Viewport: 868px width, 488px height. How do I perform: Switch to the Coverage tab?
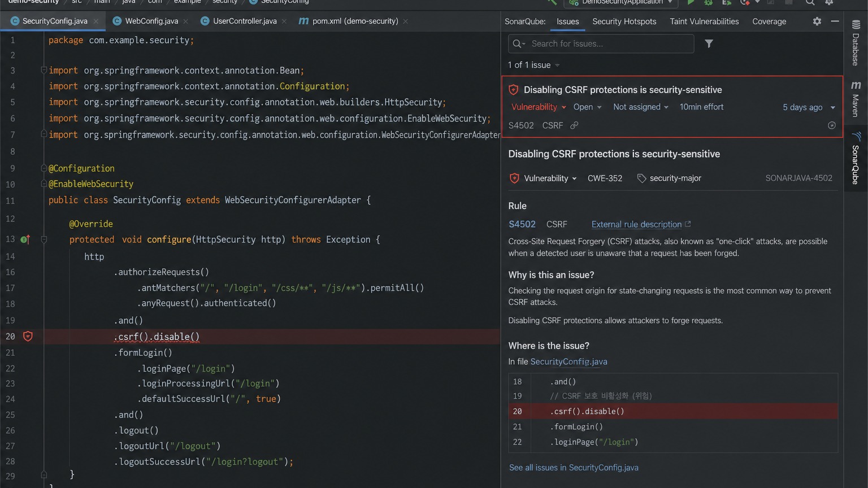pos(769,21)
